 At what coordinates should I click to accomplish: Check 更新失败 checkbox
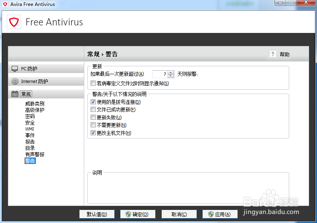click(93, 117)
